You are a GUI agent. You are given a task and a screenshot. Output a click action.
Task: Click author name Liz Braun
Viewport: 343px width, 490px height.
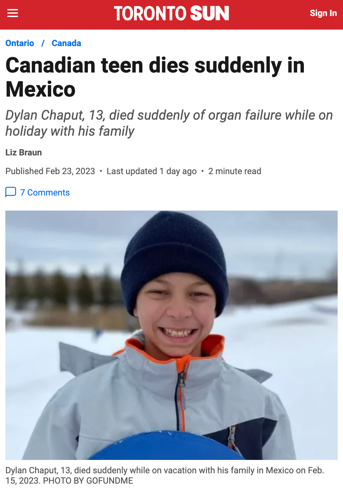tap(23, 152)
